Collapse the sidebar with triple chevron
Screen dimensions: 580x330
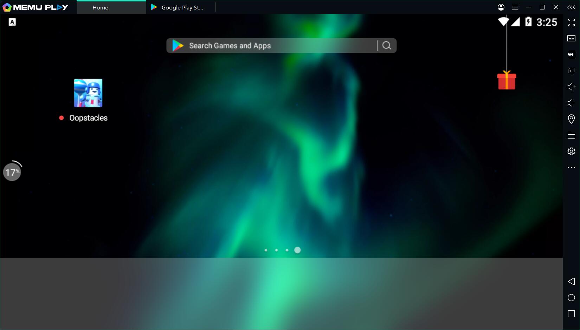click(571, 7)
